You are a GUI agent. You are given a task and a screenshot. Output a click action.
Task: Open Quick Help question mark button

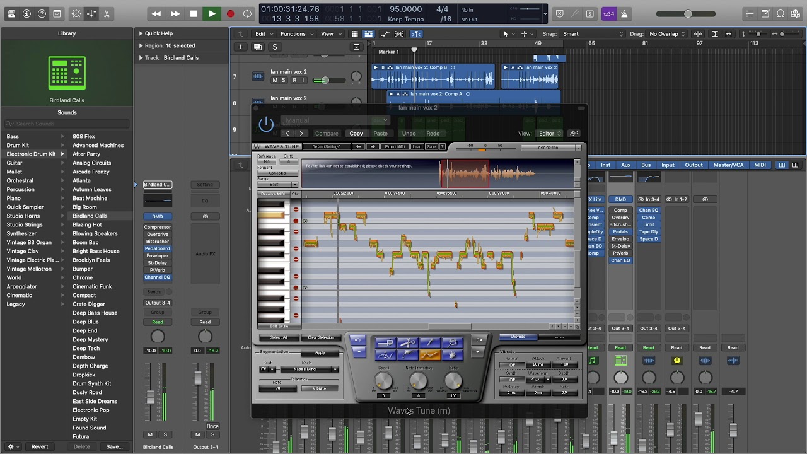click(42, 14)
